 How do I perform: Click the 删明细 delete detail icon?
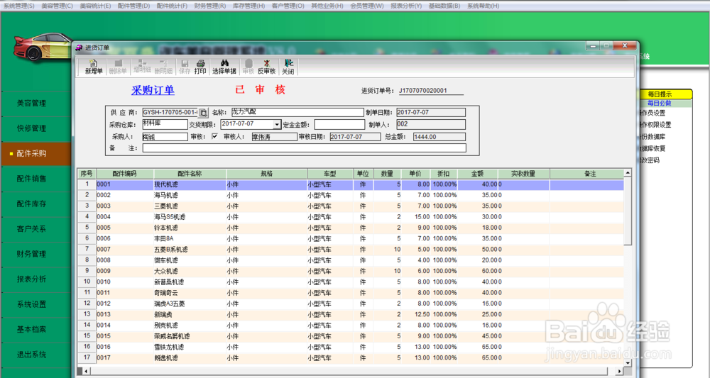(163, 67)
